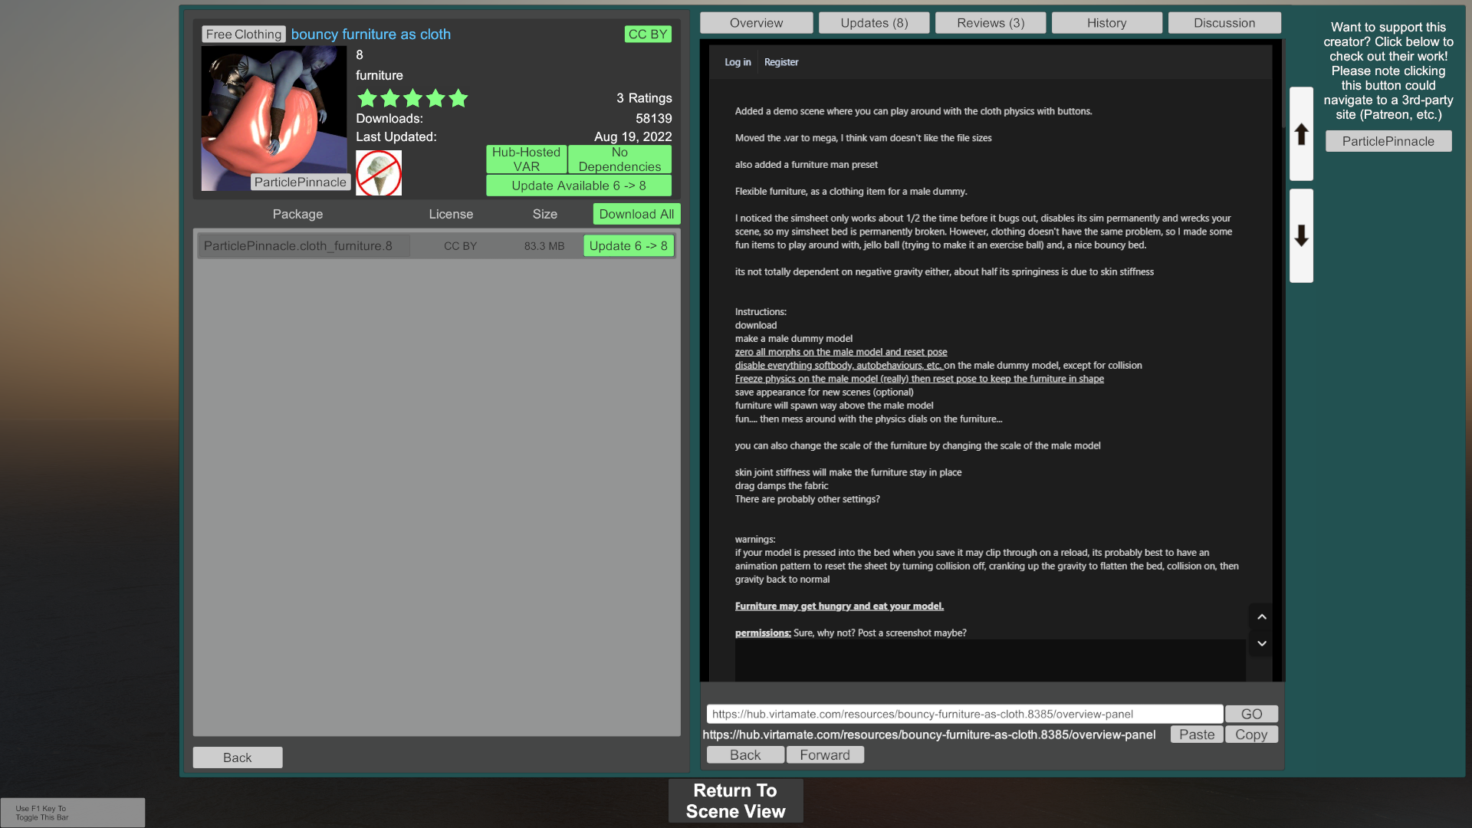
Task: Click Update 6 -> 8 for the package
Action: click(628, 246)
